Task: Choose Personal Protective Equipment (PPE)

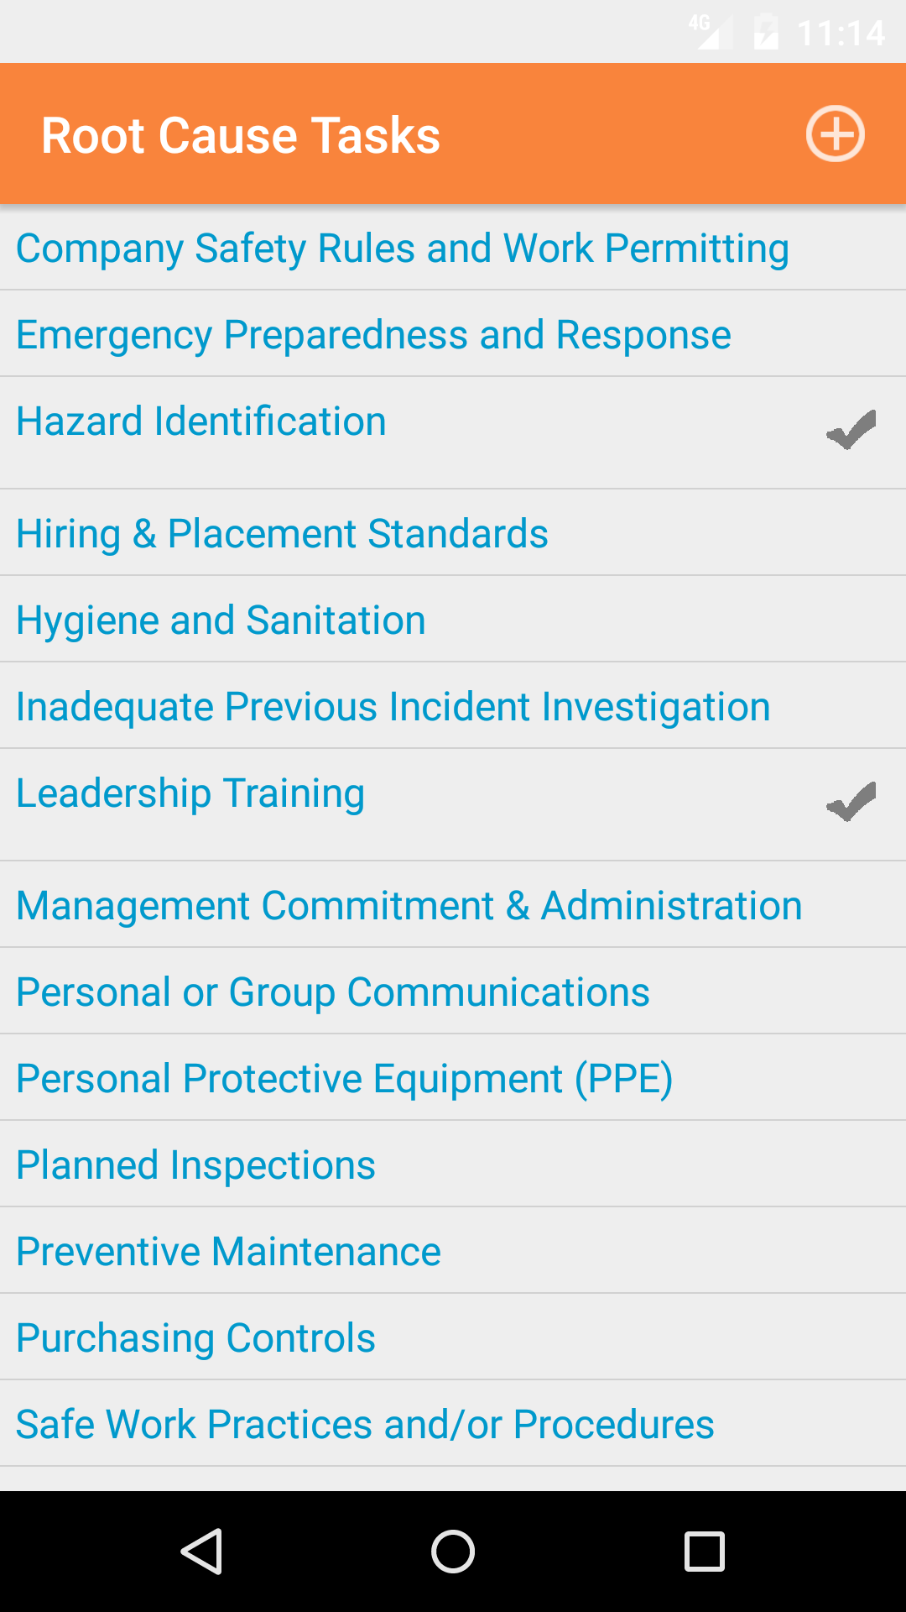Action: pyautogui.click(x=344, y=1079)
